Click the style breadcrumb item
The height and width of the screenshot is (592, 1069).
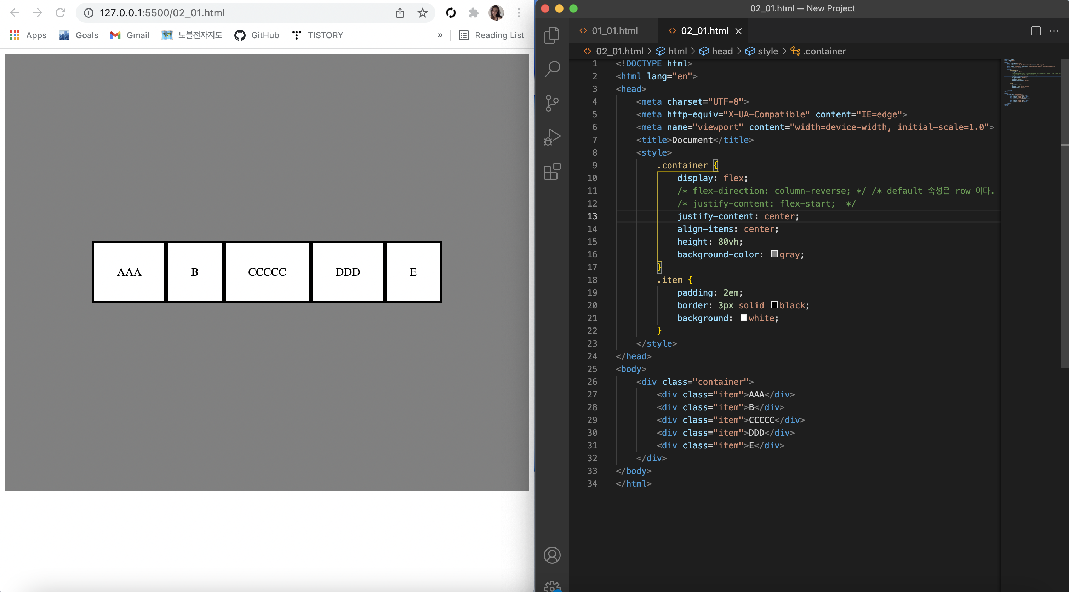[767, 51]
